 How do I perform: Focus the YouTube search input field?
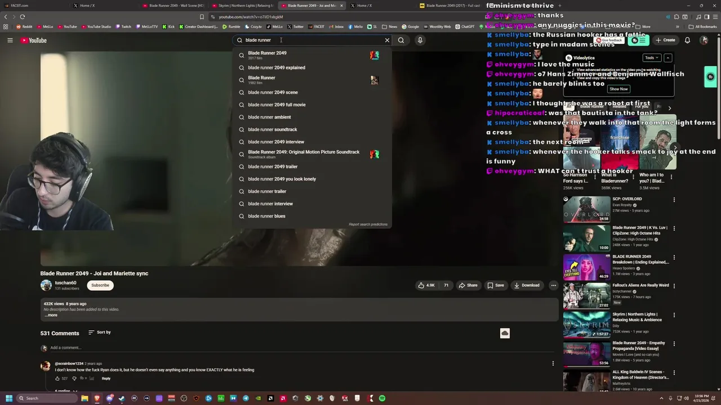pyautogui.click(x=313, y=40)
